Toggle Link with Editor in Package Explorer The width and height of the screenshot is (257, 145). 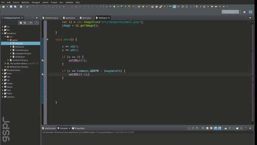(x=25, y=23)
